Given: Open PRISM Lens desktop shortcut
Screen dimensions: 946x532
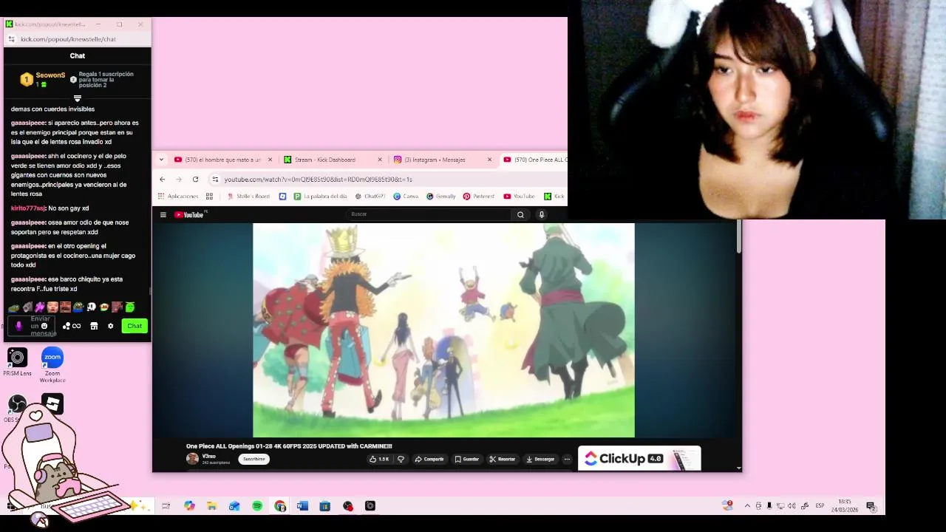Looking at the screenshot, I should tap(17, 362).
